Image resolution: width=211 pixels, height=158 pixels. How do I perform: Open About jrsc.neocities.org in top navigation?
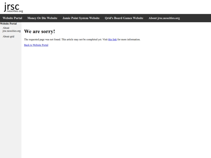pos(164,18)
